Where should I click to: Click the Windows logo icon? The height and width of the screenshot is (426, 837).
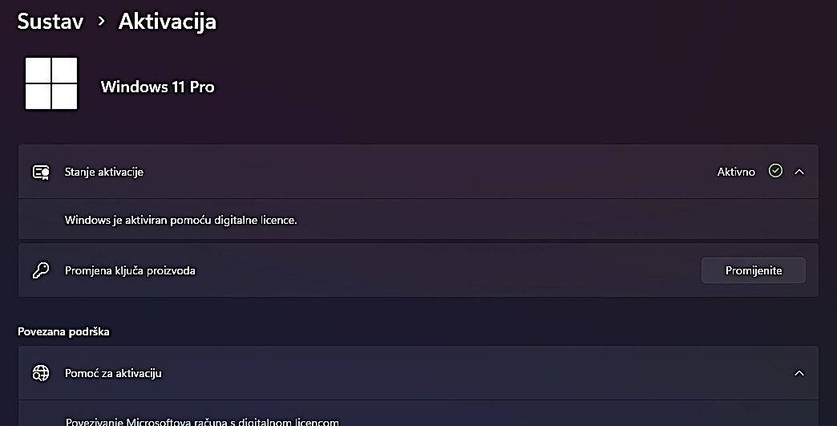[x=51, y=83]
